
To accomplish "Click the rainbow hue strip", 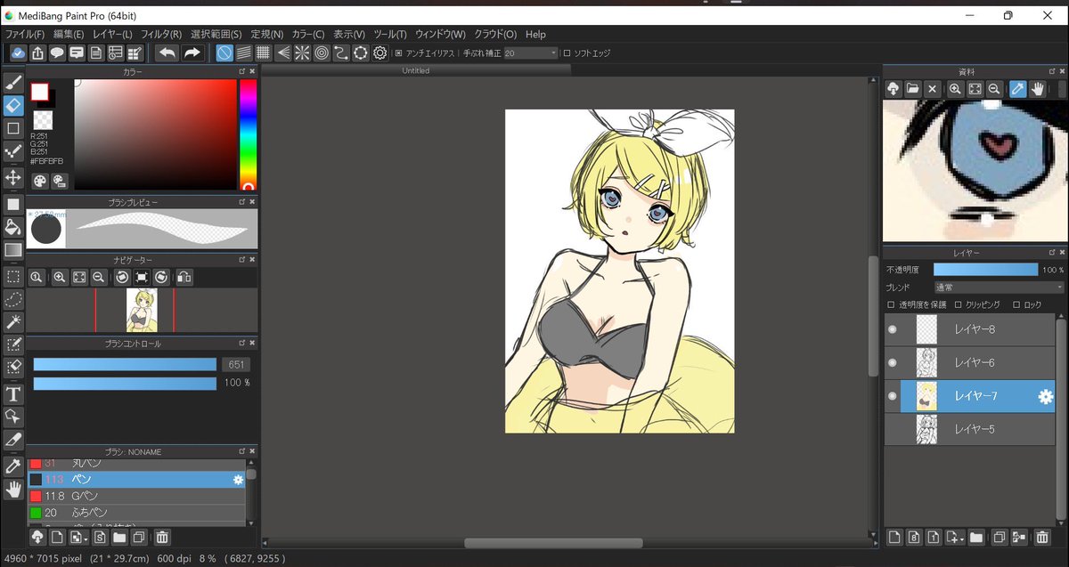I will pyautogui.click(x=248, y=134).
